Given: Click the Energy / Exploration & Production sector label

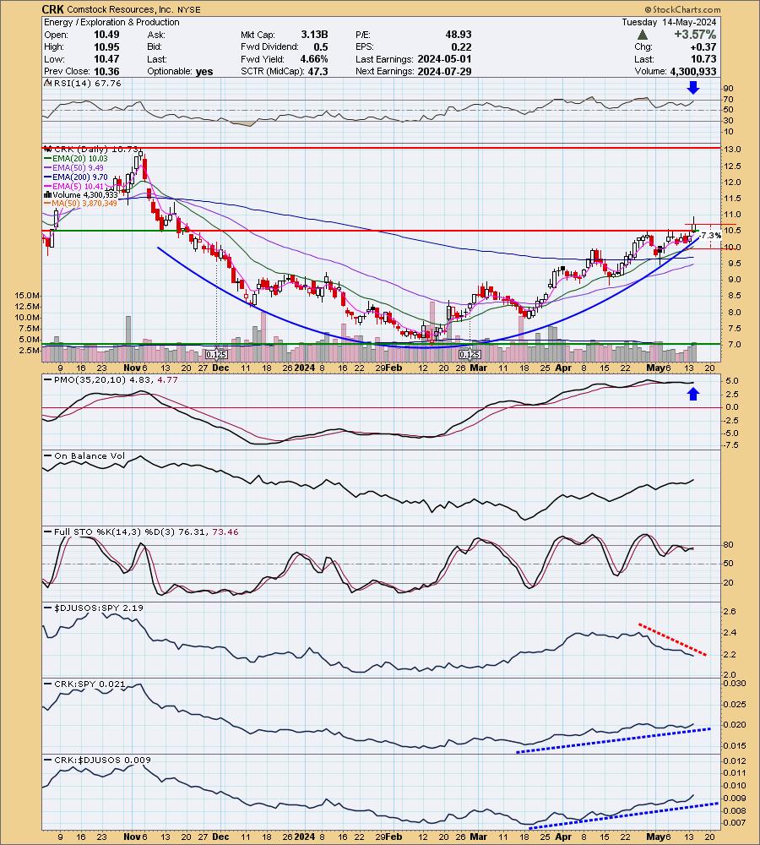Looking at the screenshot, I should point(111,22).
